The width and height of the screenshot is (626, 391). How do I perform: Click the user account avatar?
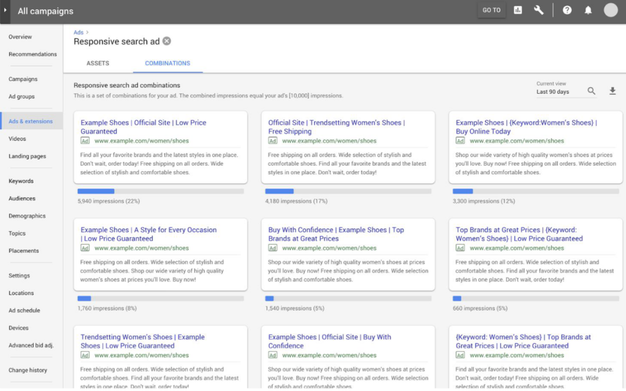[x=611, y=10]
